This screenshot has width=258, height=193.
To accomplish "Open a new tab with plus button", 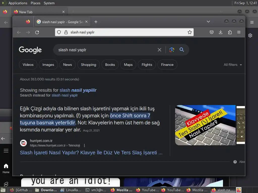I will point(96,22).
